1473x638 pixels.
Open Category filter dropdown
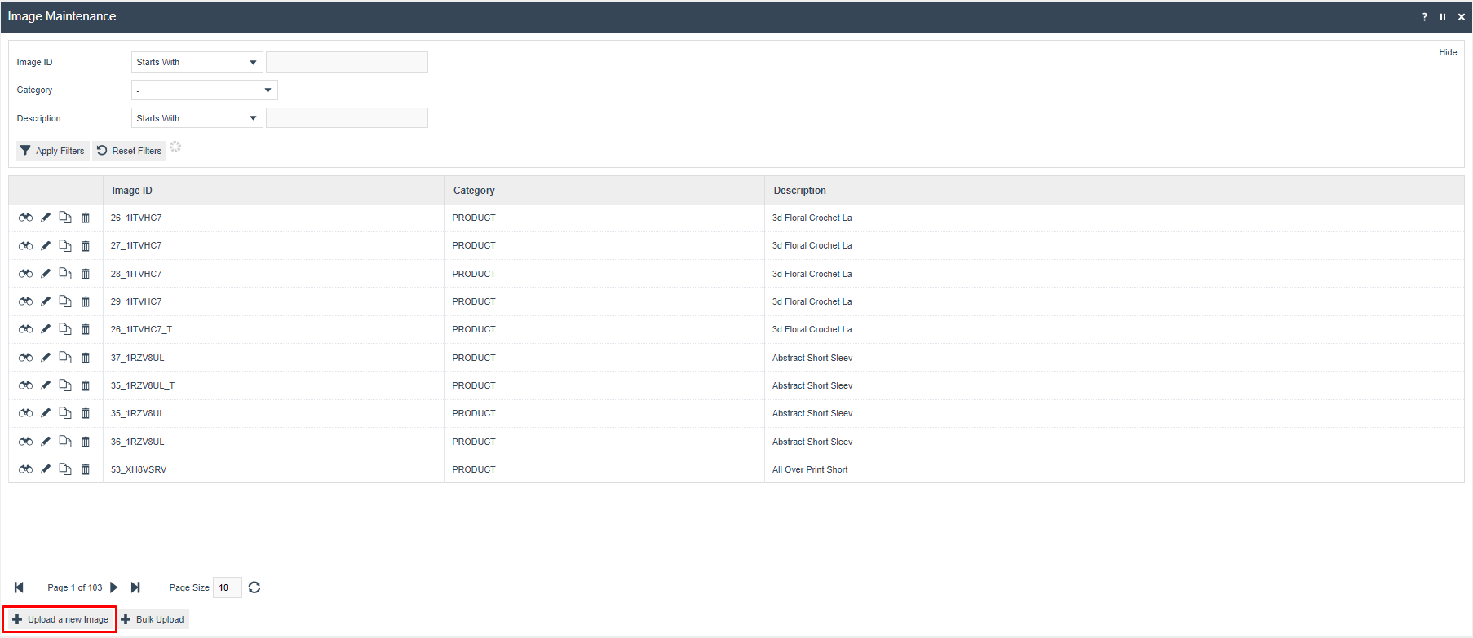(204, 90)
